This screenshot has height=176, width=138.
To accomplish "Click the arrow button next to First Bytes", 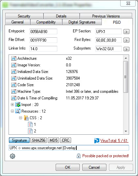I will coord(126,40).
